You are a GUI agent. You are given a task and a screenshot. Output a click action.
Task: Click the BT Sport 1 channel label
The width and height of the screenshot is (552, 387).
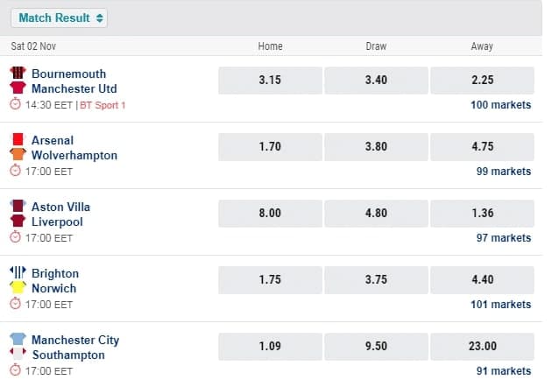pyautogui.click(x=103, y=105)
